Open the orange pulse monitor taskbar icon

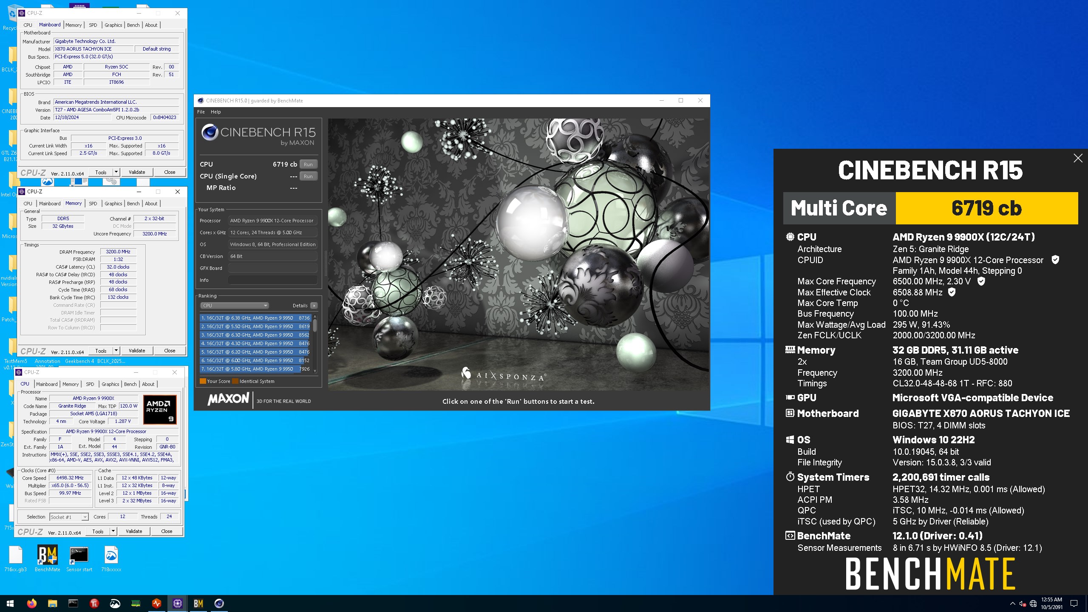(156, 603)
